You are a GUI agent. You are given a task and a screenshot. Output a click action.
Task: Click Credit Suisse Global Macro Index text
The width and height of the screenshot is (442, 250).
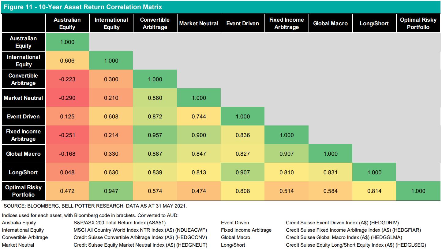click(x=344, y=237)
